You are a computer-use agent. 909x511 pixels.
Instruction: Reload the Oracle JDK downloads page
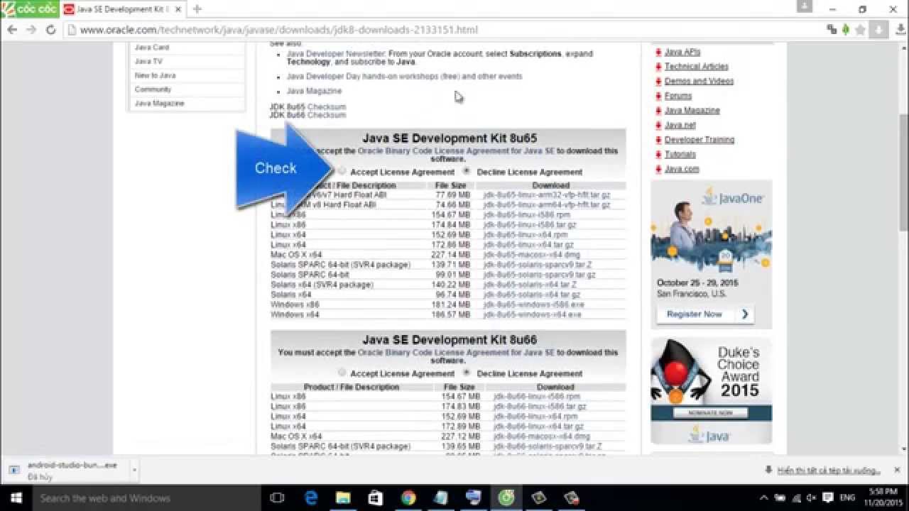coord(50,30)
